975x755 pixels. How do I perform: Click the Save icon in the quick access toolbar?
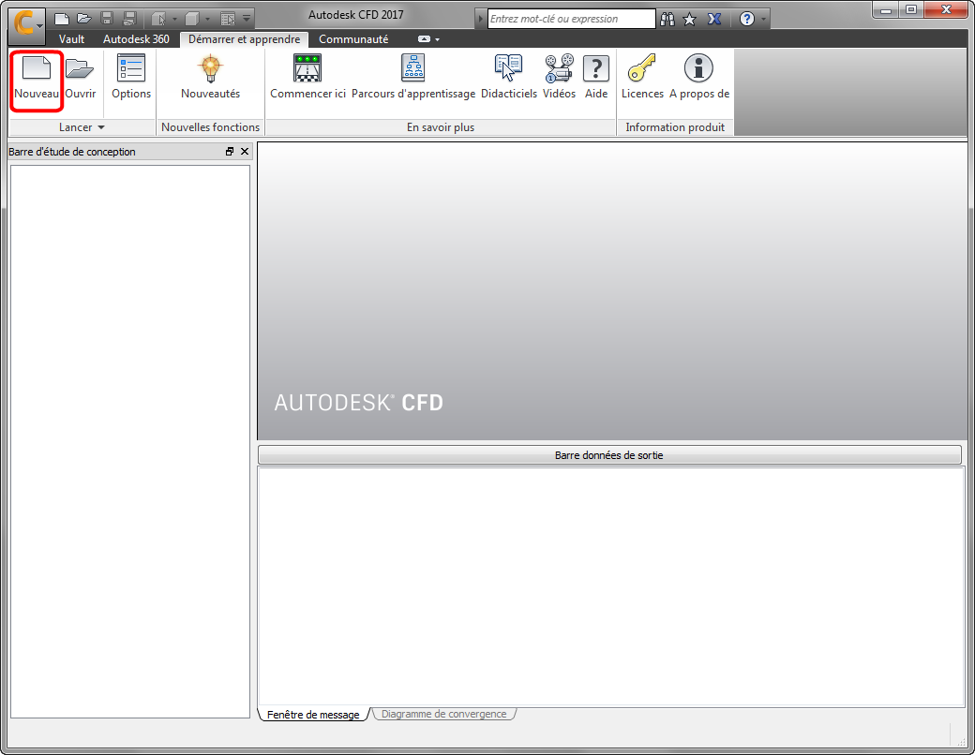pyautogui.click(x=106, y=19)
